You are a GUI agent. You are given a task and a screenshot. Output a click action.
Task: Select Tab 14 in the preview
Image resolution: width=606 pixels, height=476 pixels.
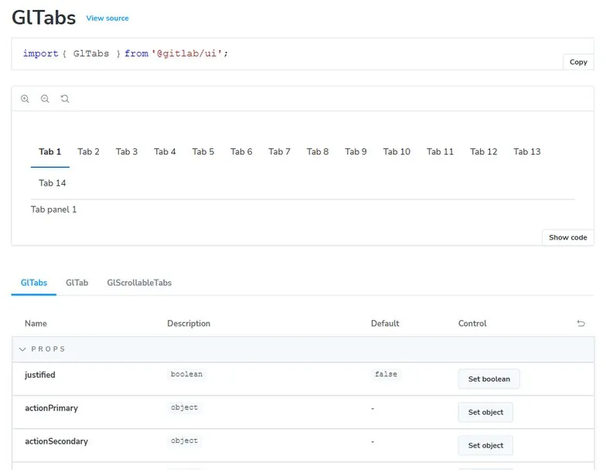tap(53, 183)
